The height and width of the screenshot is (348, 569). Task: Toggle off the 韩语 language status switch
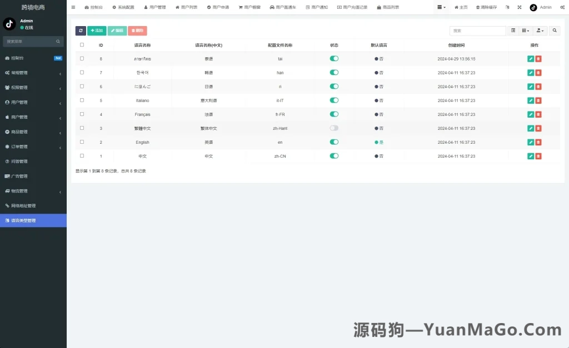tap(333, 72)
